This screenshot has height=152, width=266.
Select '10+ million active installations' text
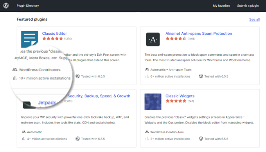point(45,78)
